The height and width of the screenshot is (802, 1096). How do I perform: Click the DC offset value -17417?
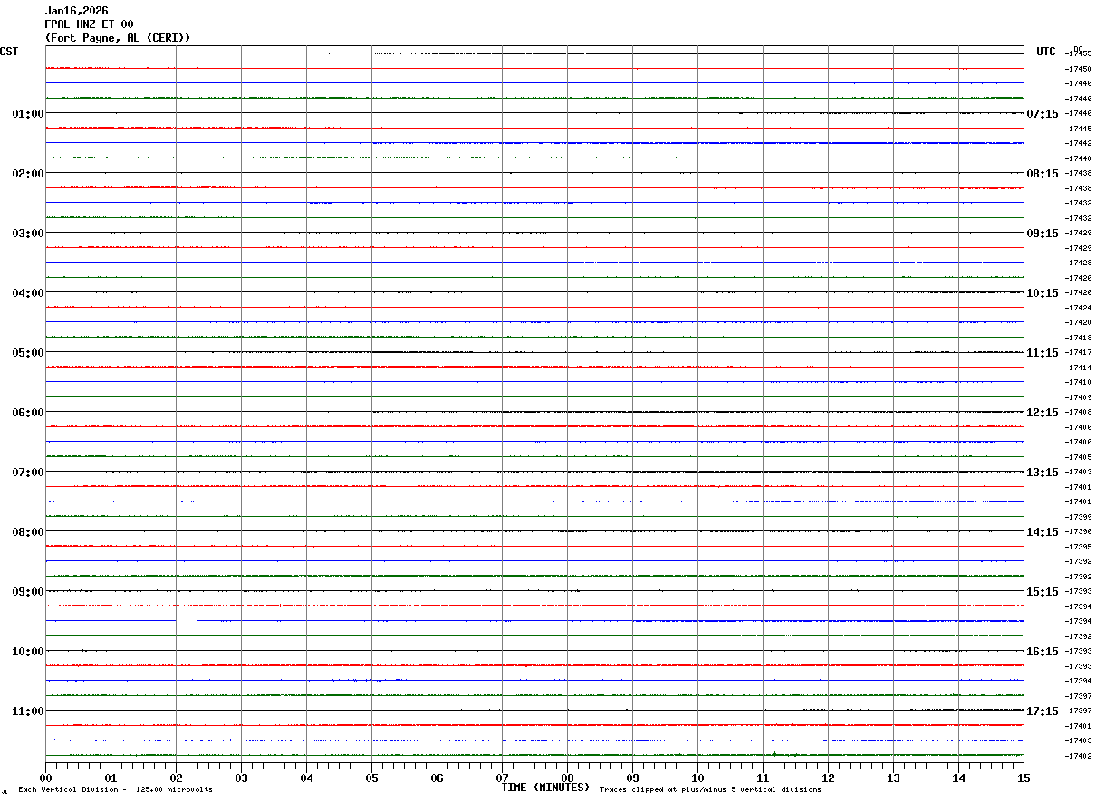(1078, 352)
